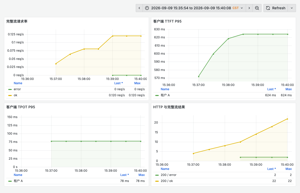This screenshot has width=300, height=193.
Task: Shift time range backward with left arrow
Action: pos(139,8)
